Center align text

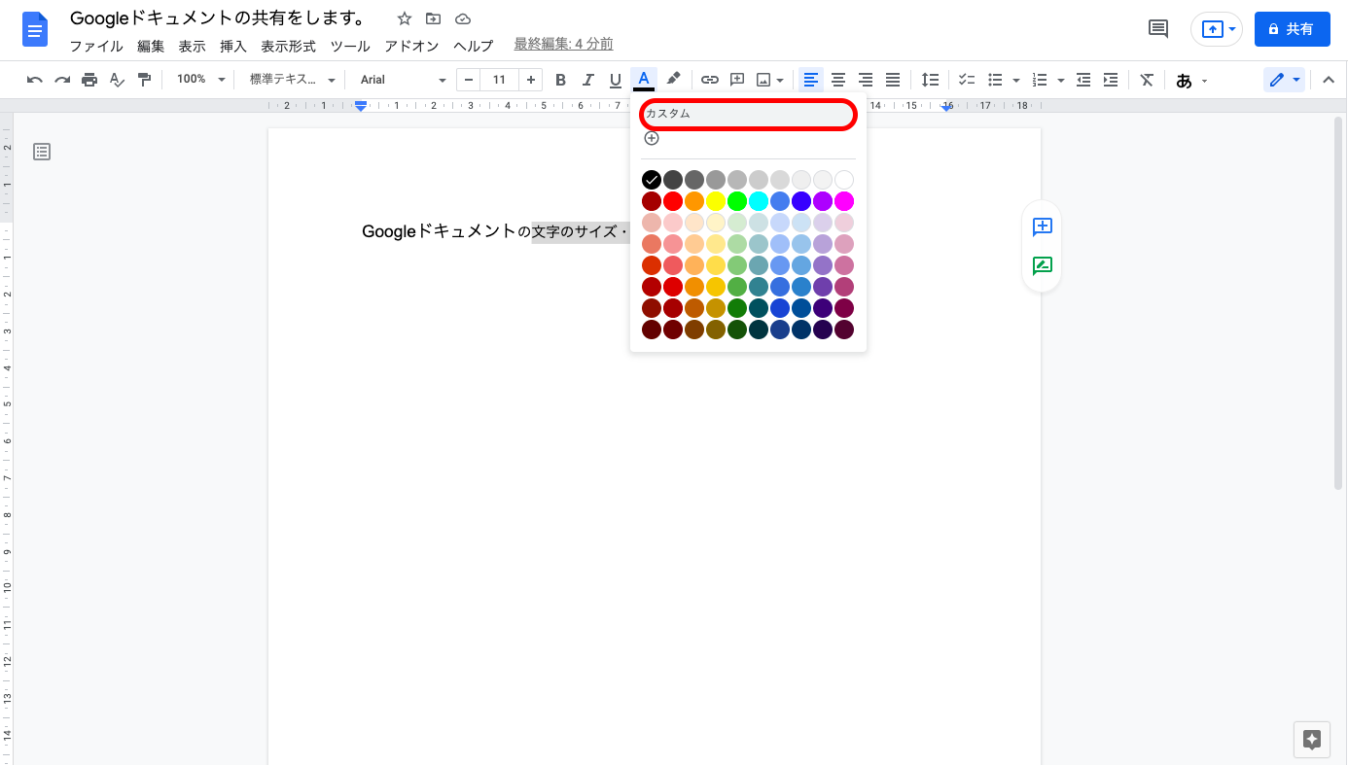pyautogui.click(x=838, y=80)
